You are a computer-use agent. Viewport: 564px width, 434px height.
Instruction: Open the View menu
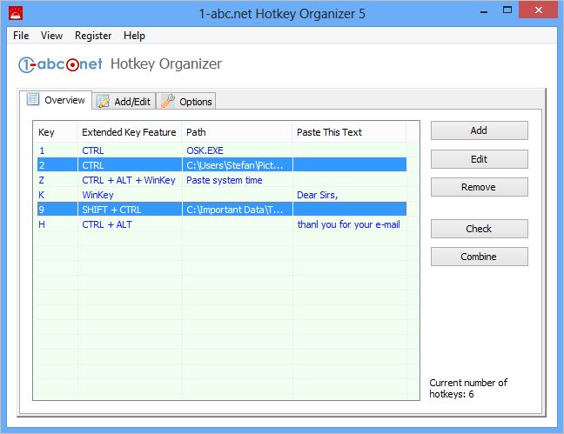point(51,36)
